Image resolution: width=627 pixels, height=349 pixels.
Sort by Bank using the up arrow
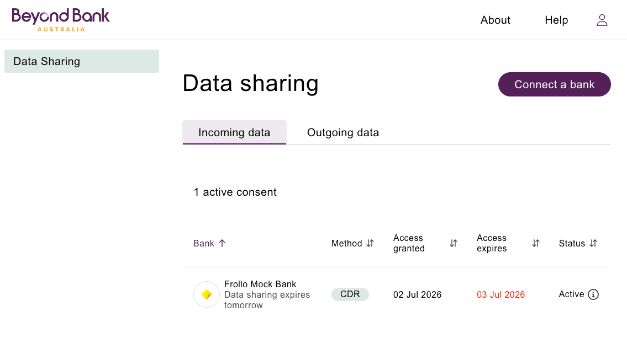coord(222,243)
